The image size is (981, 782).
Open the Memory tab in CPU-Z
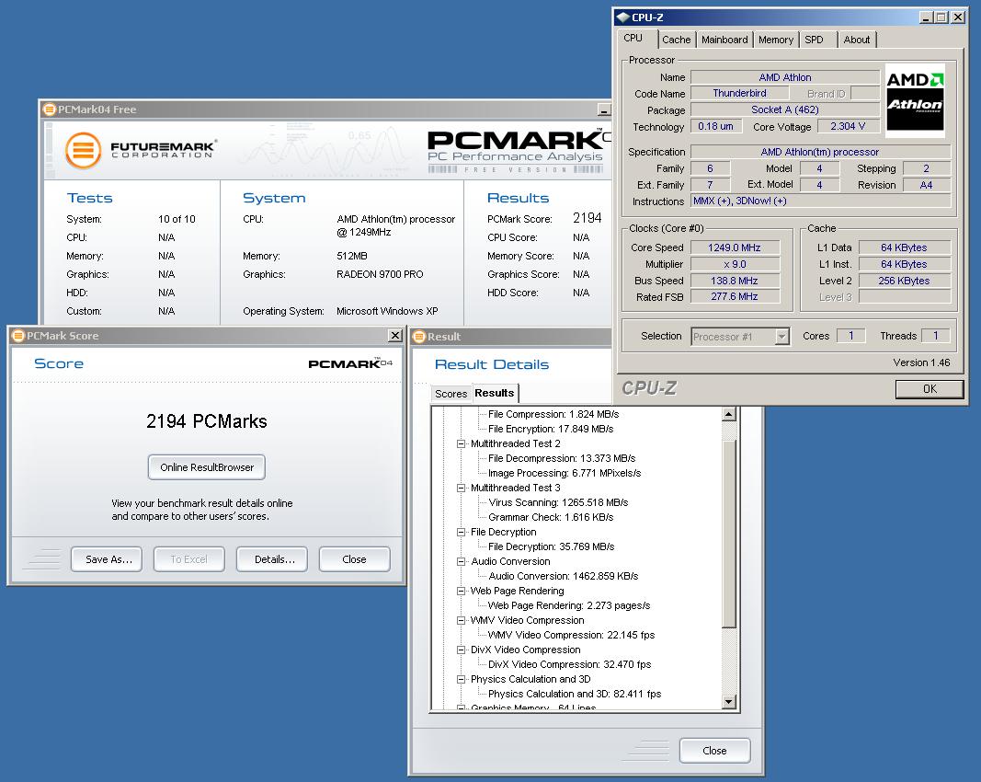776,40
